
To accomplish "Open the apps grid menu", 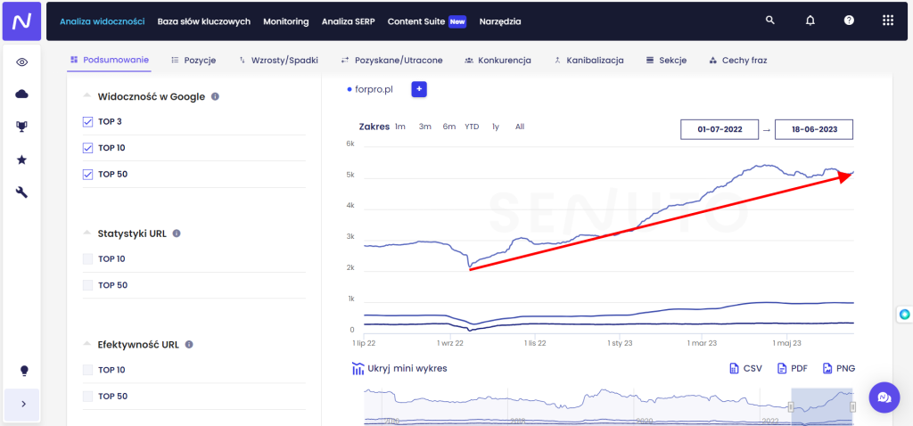I will 887,20.
